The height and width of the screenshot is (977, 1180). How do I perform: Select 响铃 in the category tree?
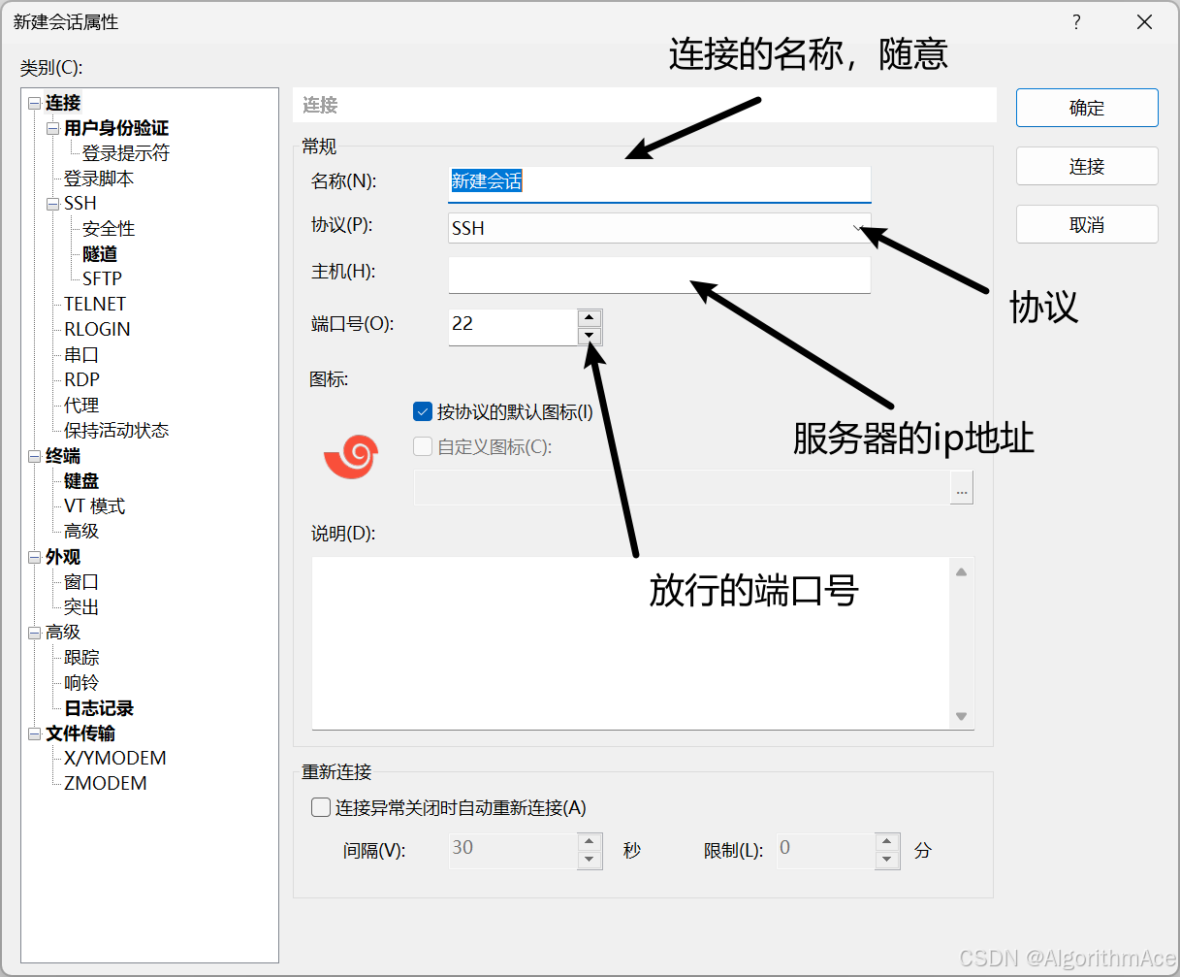(x=81, y=683)
